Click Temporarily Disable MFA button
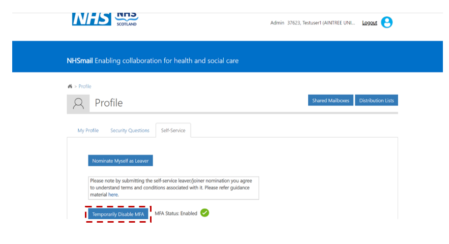This screenshot has height=244, width=449. point(118,214)
